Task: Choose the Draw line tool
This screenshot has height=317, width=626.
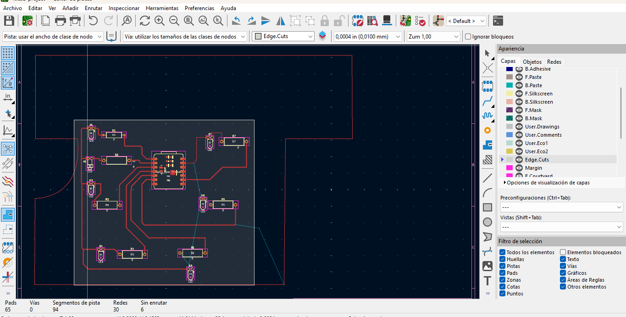Action: point(488,178)
